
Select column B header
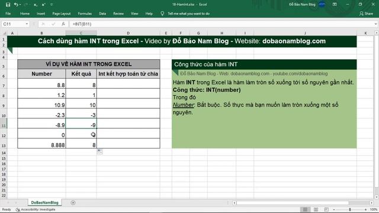tap(41, 33)
